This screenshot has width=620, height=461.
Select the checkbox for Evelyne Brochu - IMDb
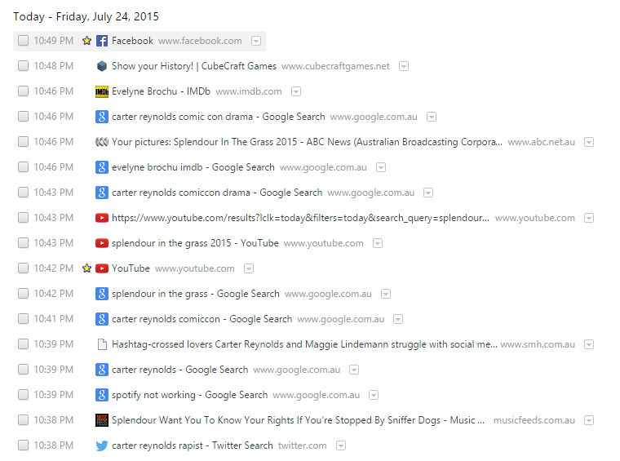pos(24,91)
